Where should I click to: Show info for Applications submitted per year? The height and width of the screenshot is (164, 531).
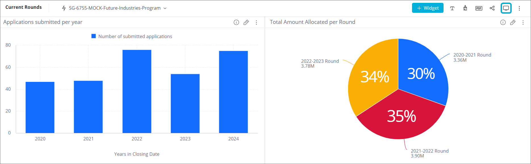tap(236, 22)
